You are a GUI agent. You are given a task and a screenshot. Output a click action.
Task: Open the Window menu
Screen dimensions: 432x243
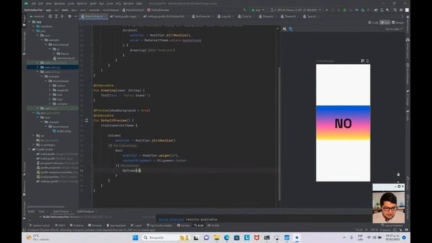tap(128, 3)
